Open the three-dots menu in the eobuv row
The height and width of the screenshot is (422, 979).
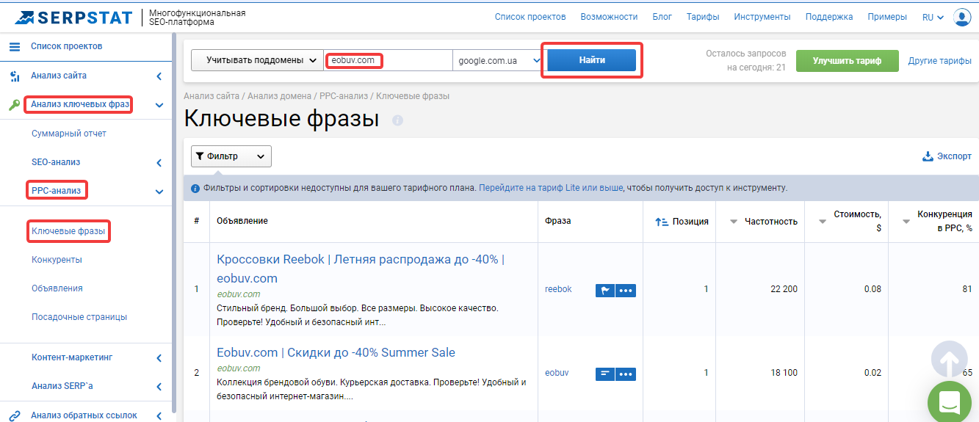(626, 374)
